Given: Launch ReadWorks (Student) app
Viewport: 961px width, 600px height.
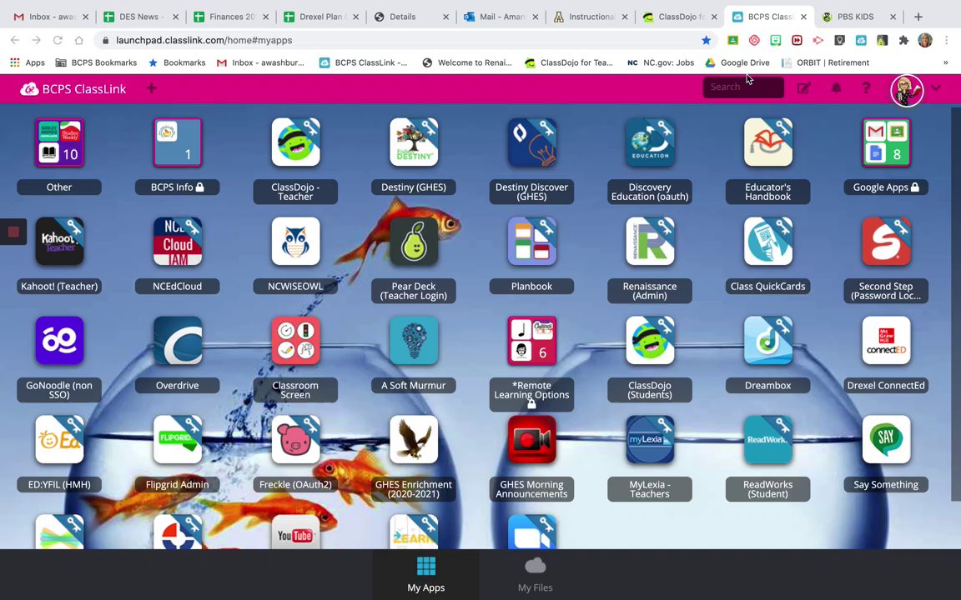Looking at the screenshot, I should 768,440.
